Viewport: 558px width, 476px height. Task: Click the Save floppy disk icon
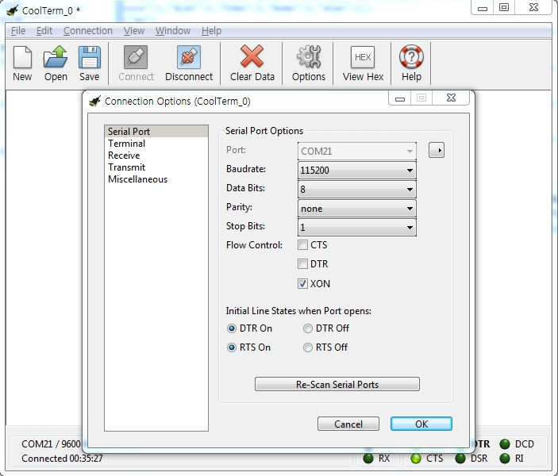click(x=90, y=58)
